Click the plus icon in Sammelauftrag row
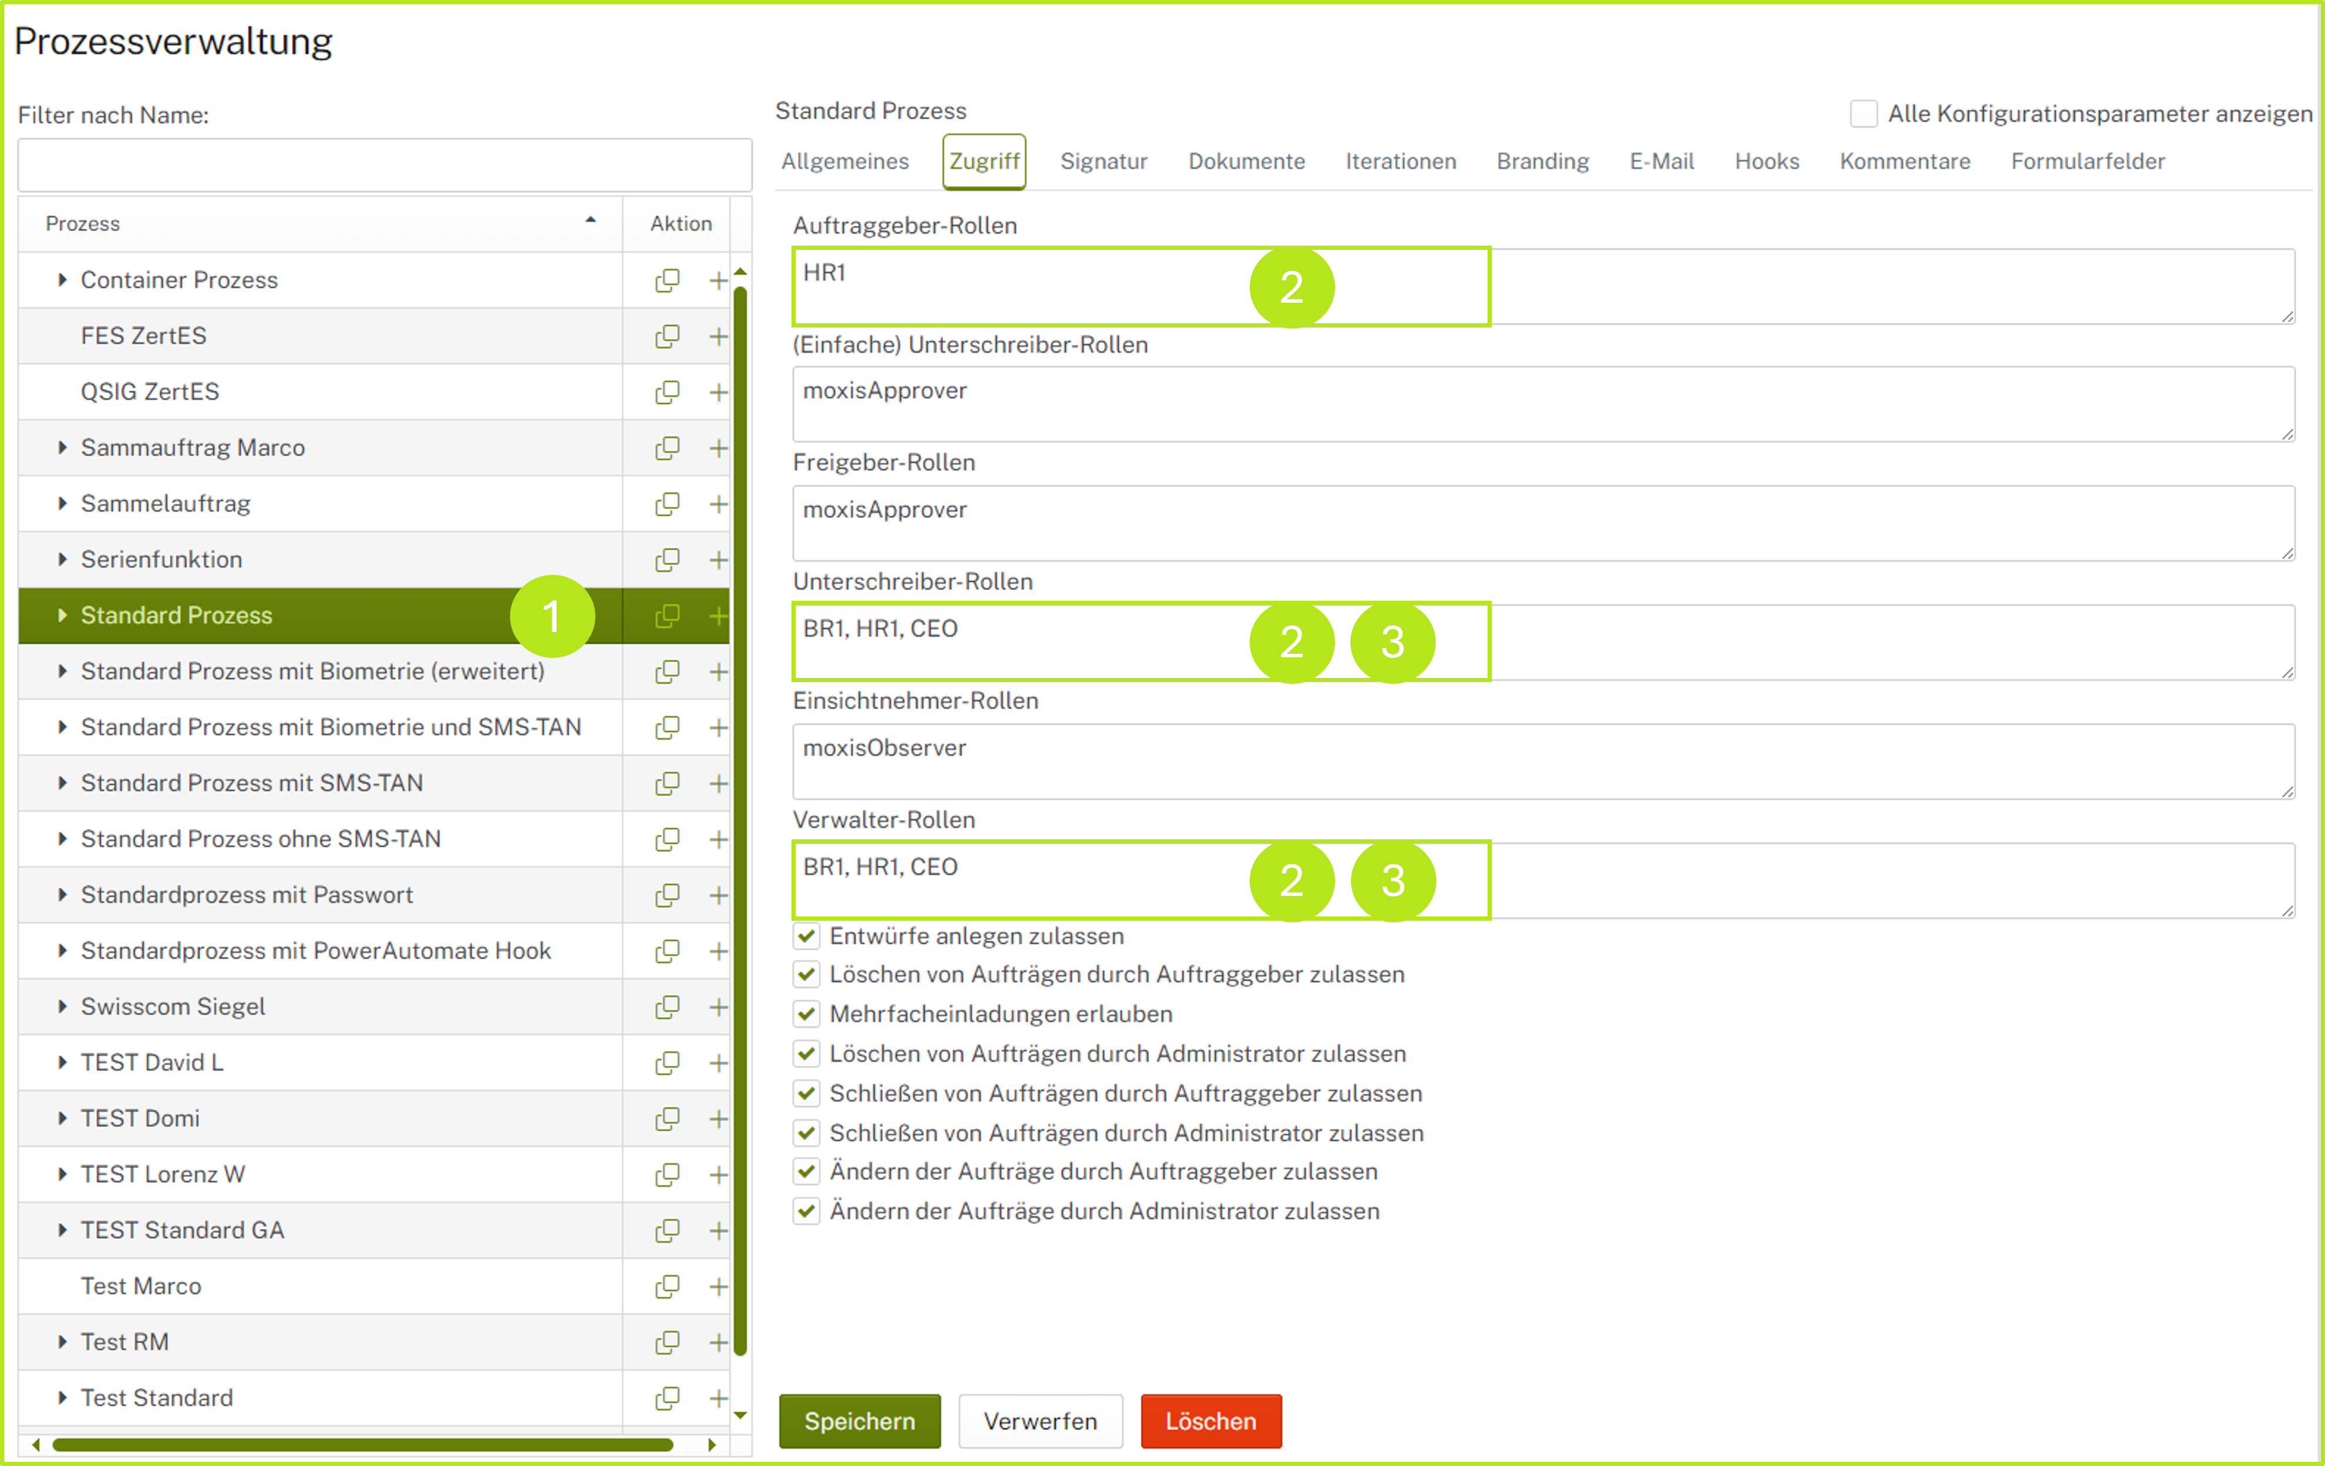 717,504
